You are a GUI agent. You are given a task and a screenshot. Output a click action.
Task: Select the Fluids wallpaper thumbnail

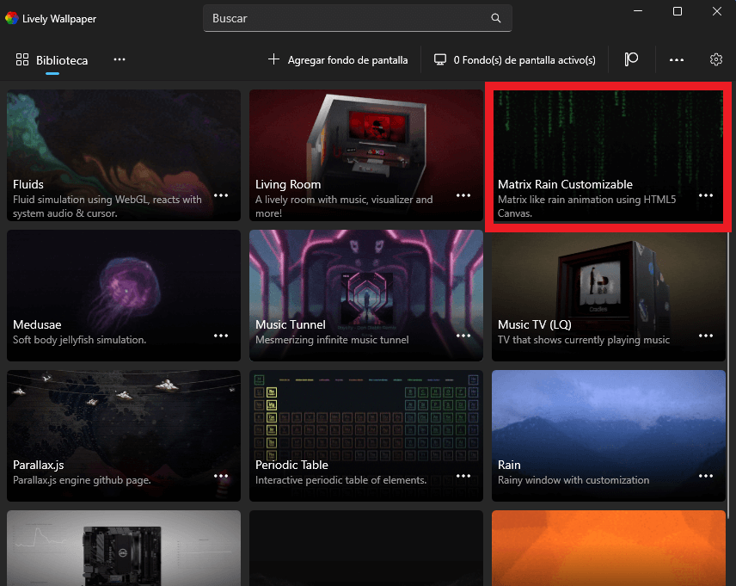click(x=124, y=155)
